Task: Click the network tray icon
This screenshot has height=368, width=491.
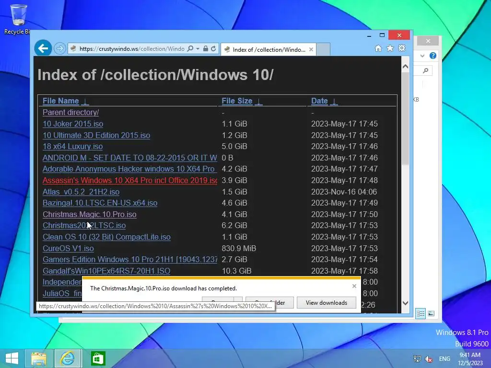Action: [x=417, y=358]
